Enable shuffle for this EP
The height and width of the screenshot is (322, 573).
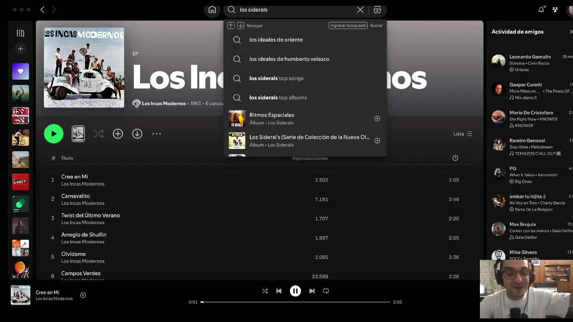[98, 134]
